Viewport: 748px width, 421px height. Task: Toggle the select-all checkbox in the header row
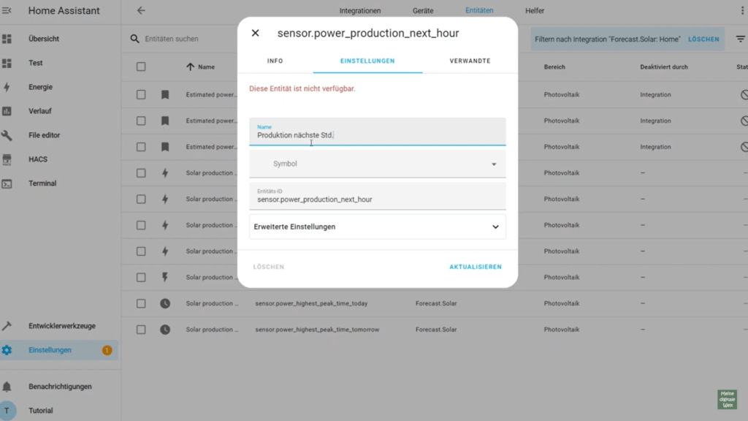(x=141, y=67)
